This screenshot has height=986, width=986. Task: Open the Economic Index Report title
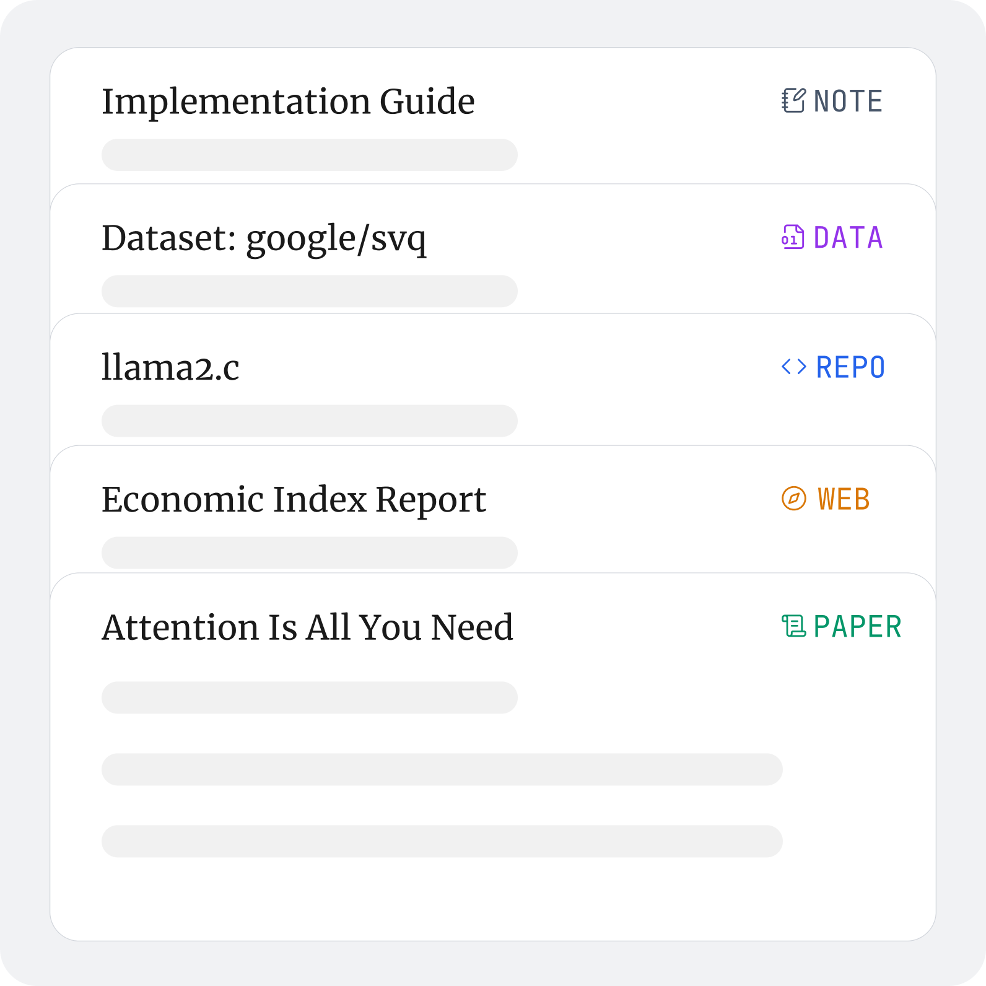click(294, 500)
